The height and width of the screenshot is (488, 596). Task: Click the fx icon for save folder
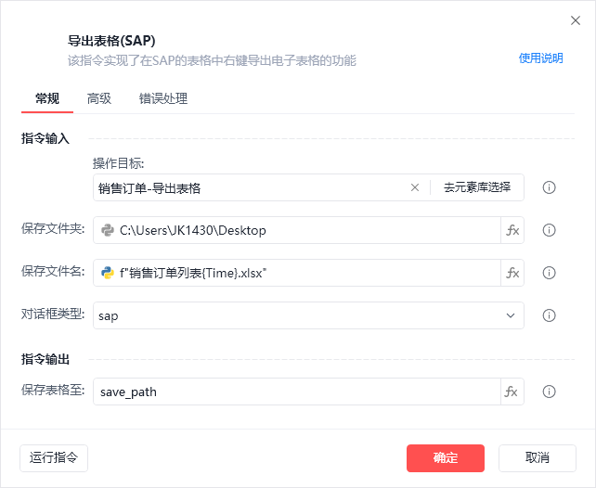click(x=512, y=230)
